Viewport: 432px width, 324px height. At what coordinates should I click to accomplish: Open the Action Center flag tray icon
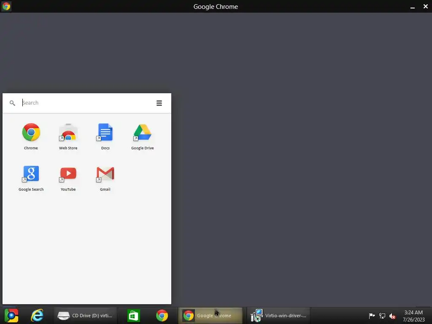[372, 316]
